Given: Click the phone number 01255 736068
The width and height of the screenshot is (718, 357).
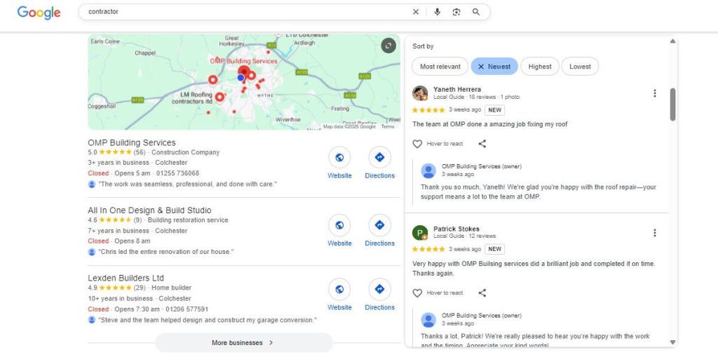Looking at the screenshot, I should 177,173.
